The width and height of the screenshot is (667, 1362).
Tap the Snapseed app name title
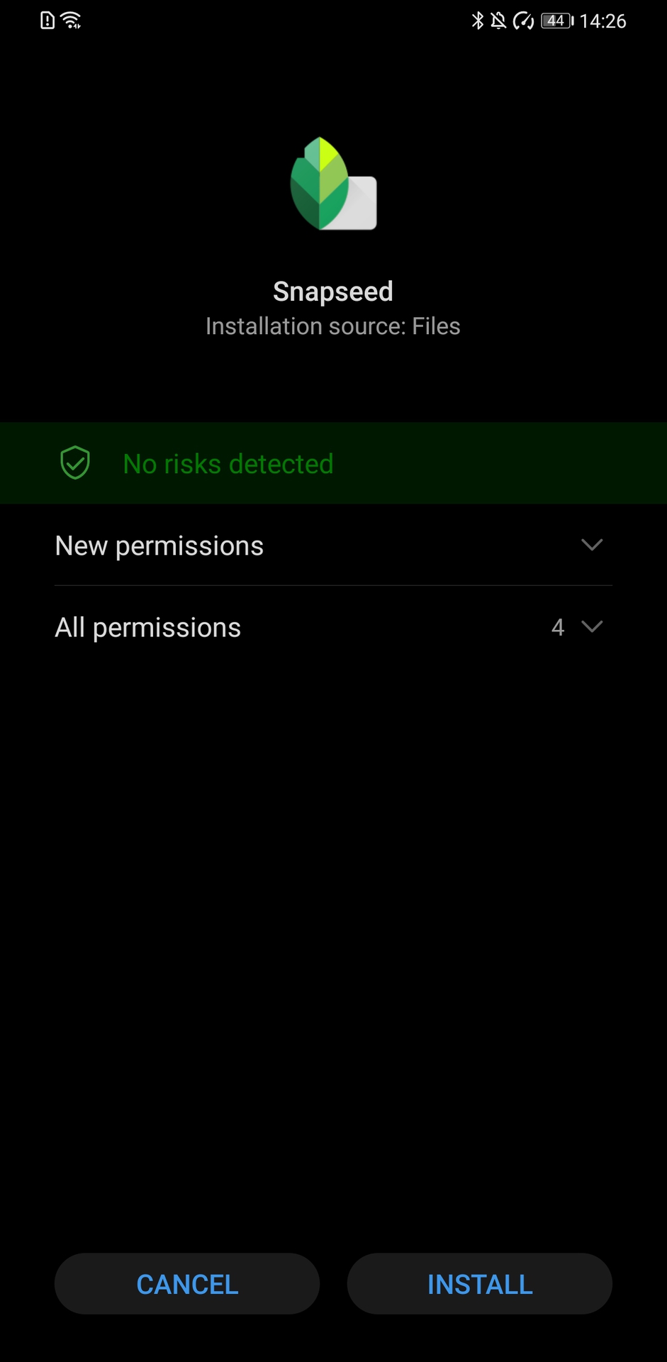tap(333, 292)
